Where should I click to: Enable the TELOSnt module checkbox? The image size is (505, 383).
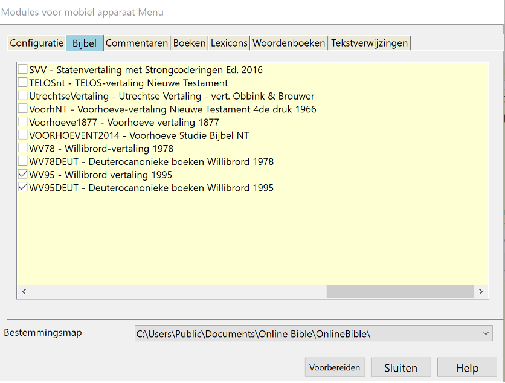coord(23,83)
